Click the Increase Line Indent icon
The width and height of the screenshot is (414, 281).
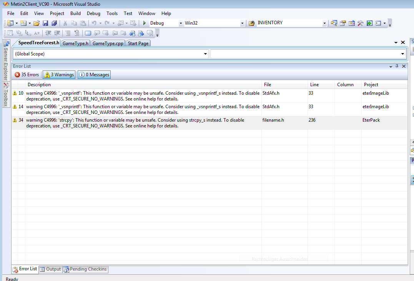point(57,33)
